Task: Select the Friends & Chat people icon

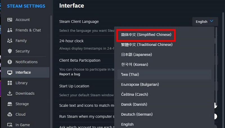Action: click(10, 30)
